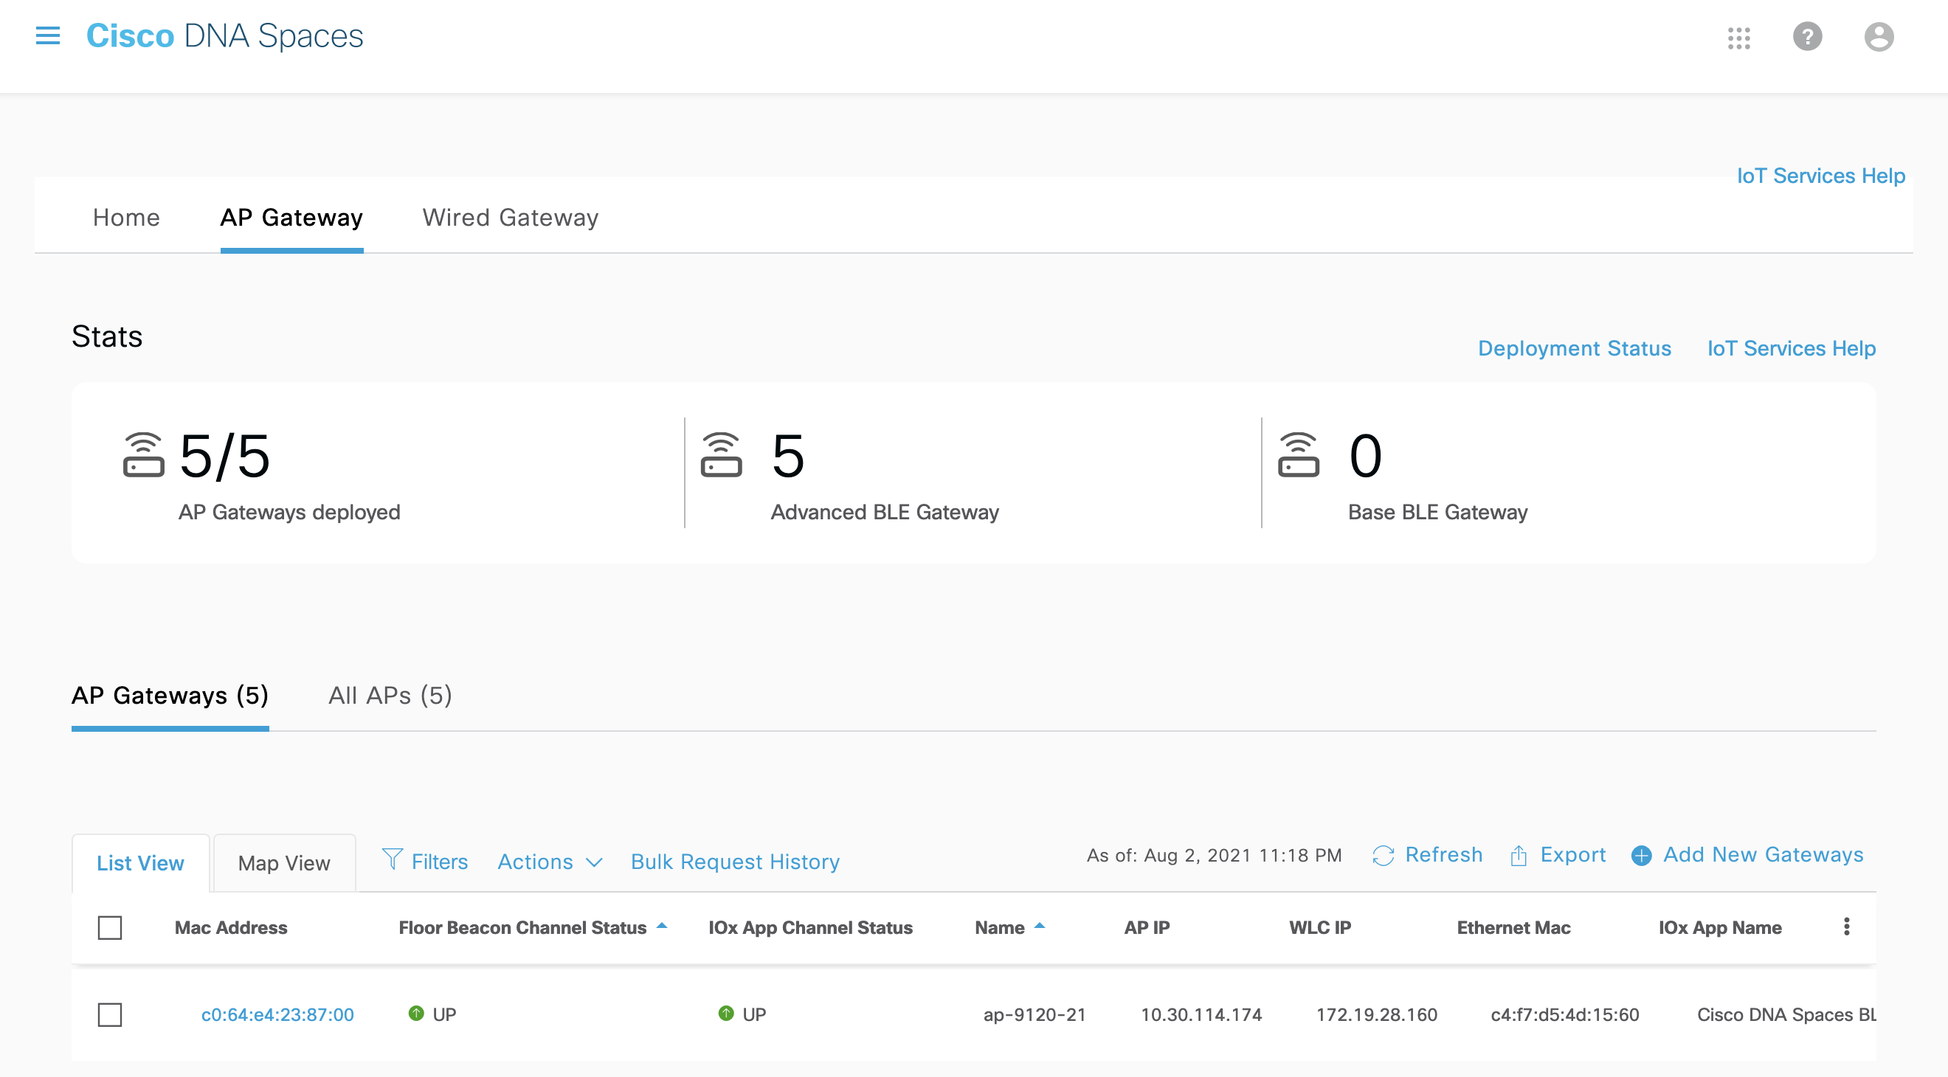Viewport: 1948px width, 1077px height.
Task: Open the c0:64:e4:23:87:00 MAC address link
Action: point(277,1014)
